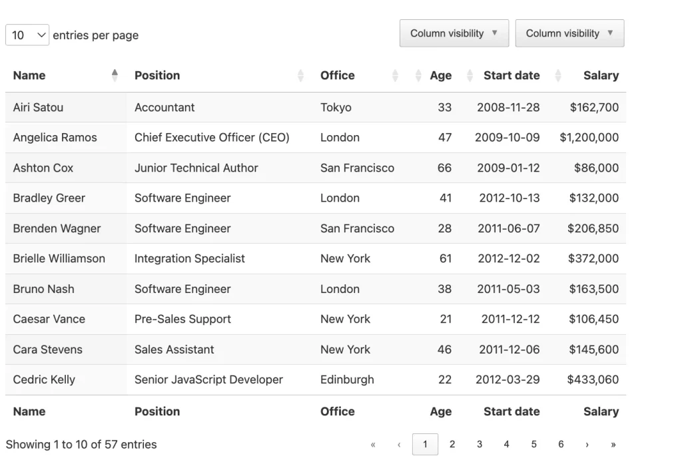Jump to page 6 of results
Image resolution: width=682 pixels, height=462 pixels.
(560, 444)
